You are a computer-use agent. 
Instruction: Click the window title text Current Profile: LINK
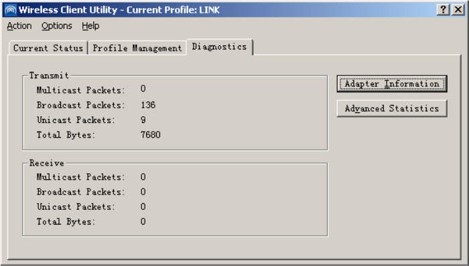click(x=173, y=10)
